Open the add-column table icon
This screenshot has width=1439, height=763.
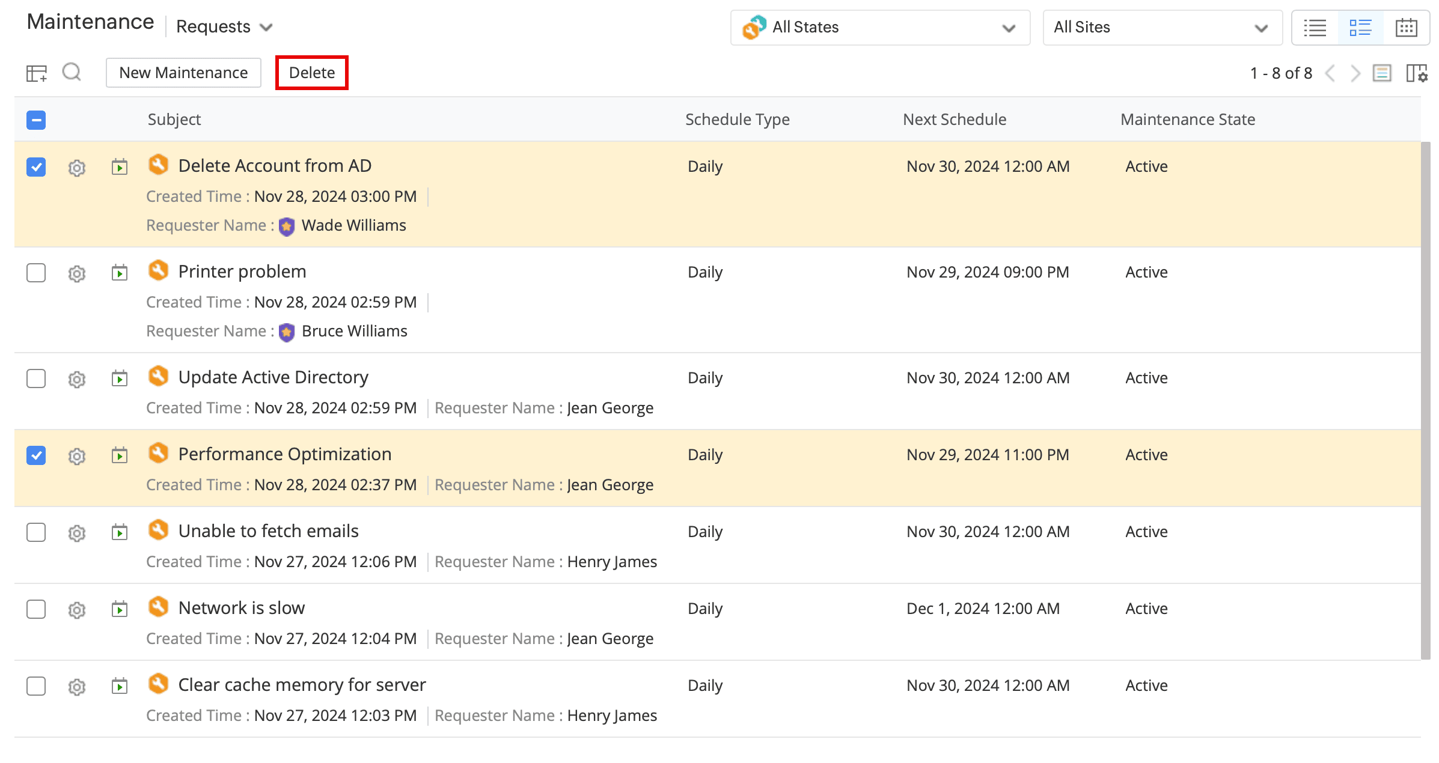point(36,73)
